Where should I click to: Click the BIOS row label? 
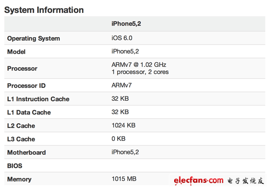tap(15, 166)
